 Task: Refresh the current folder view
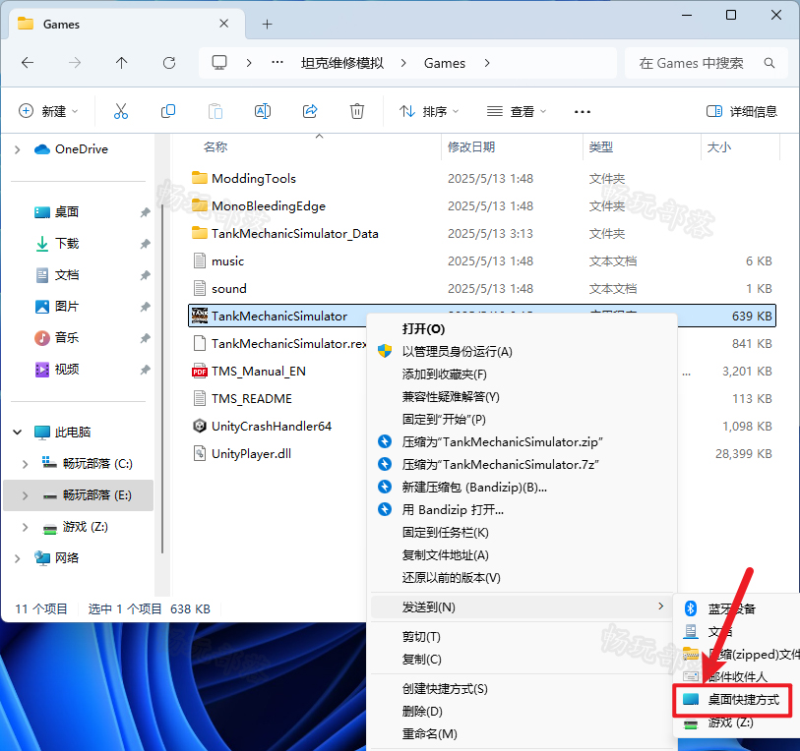pos(169,63)
